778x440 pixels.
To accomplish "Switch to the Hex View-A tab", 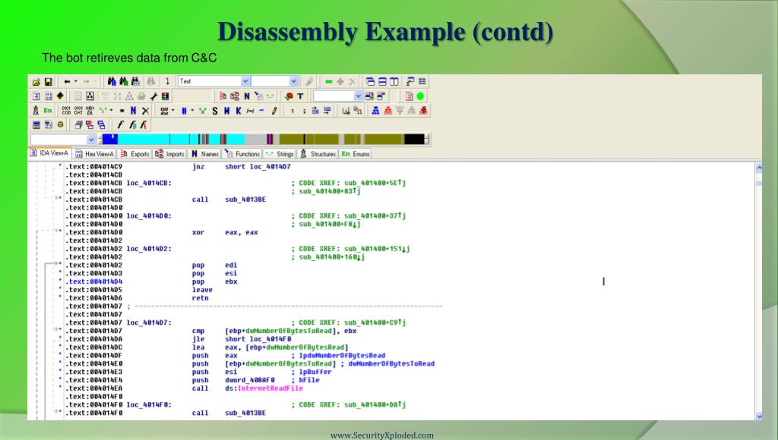I will (94, 154).
